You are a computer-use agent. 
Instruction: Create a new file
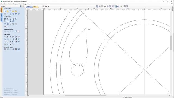pos(5,11)
